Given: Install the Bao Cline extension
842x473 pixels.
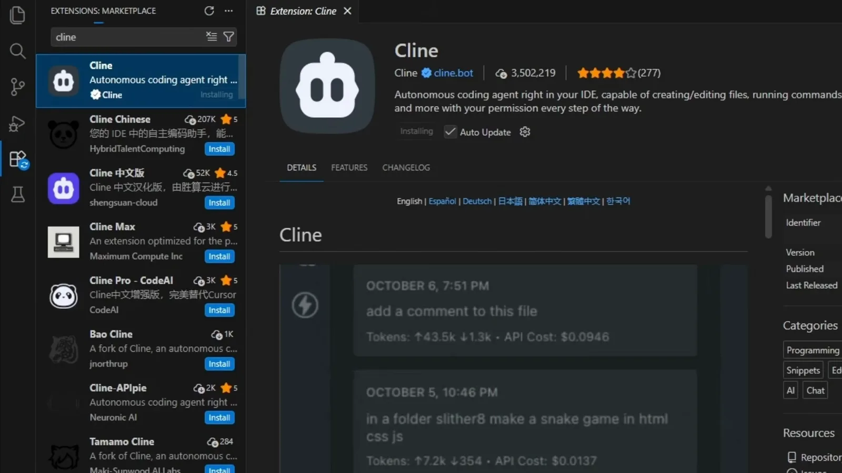Looking at the screenshot, I should pos(219,364).
